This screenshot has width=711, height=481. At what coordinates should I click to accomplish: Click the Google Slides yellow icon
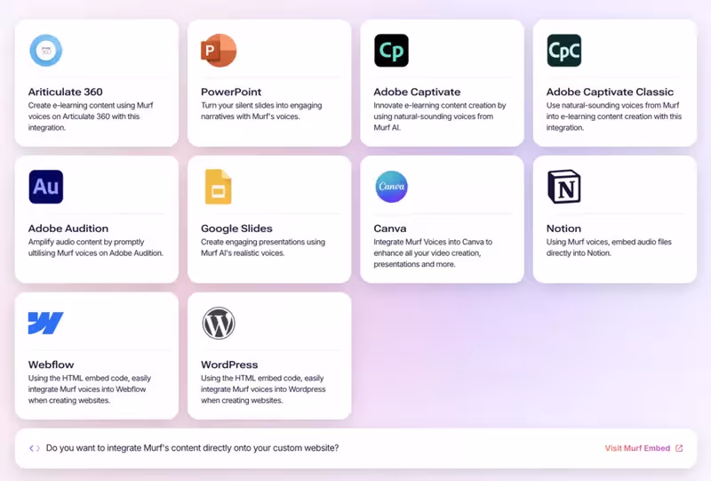click(219, 187)
